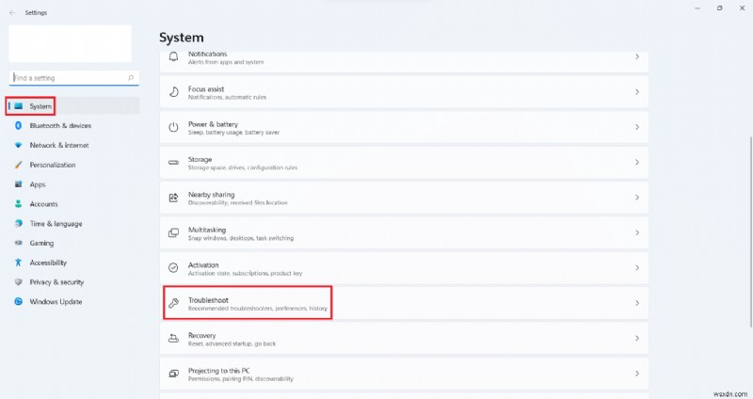Click the Nearby sharing icon
The height and width of the screenshot is (399, 753).
(x=173, y=198)
